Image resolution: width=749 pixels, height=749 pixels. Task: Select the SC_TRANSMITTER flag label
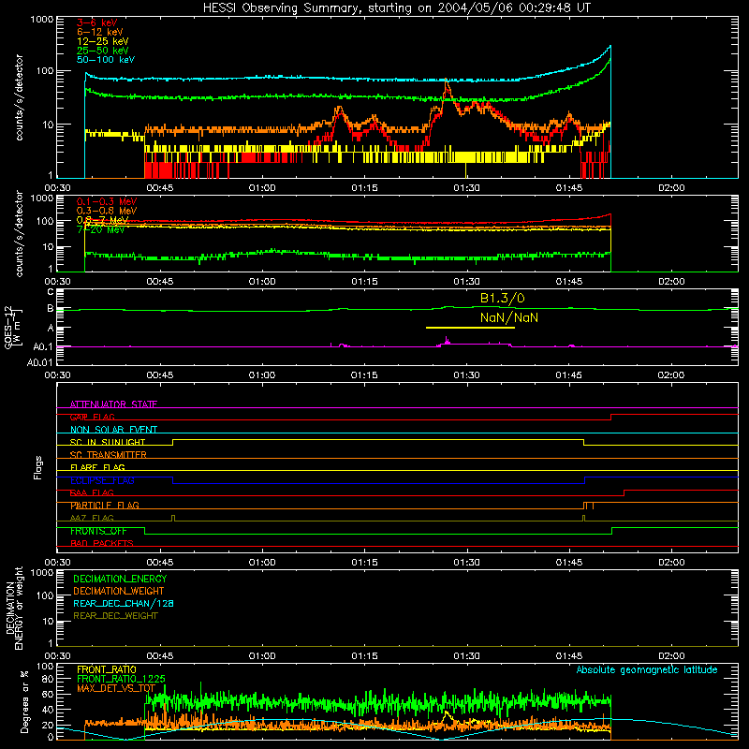pyautogui.click(x=109, y=455)
